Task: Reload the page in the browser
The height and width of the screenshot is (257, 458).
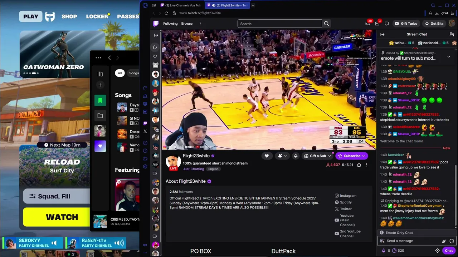Action: coord(166,13)
